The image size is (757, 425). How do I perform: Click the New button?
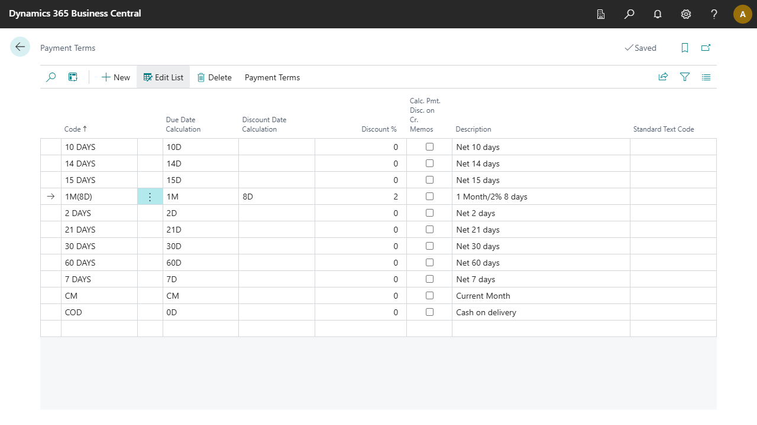click(x=115, y=77)
